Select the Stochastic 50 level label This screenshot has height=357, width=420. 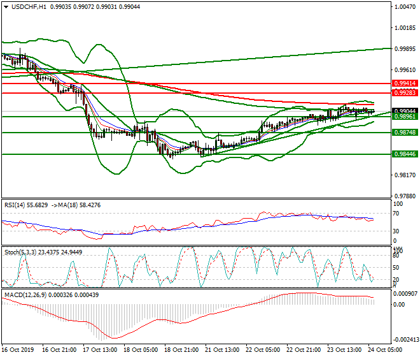[396, 268]
